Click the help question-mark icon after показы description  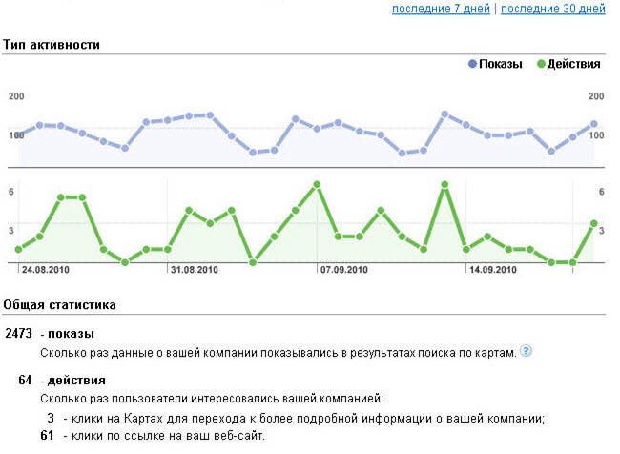tap(526, 351)
